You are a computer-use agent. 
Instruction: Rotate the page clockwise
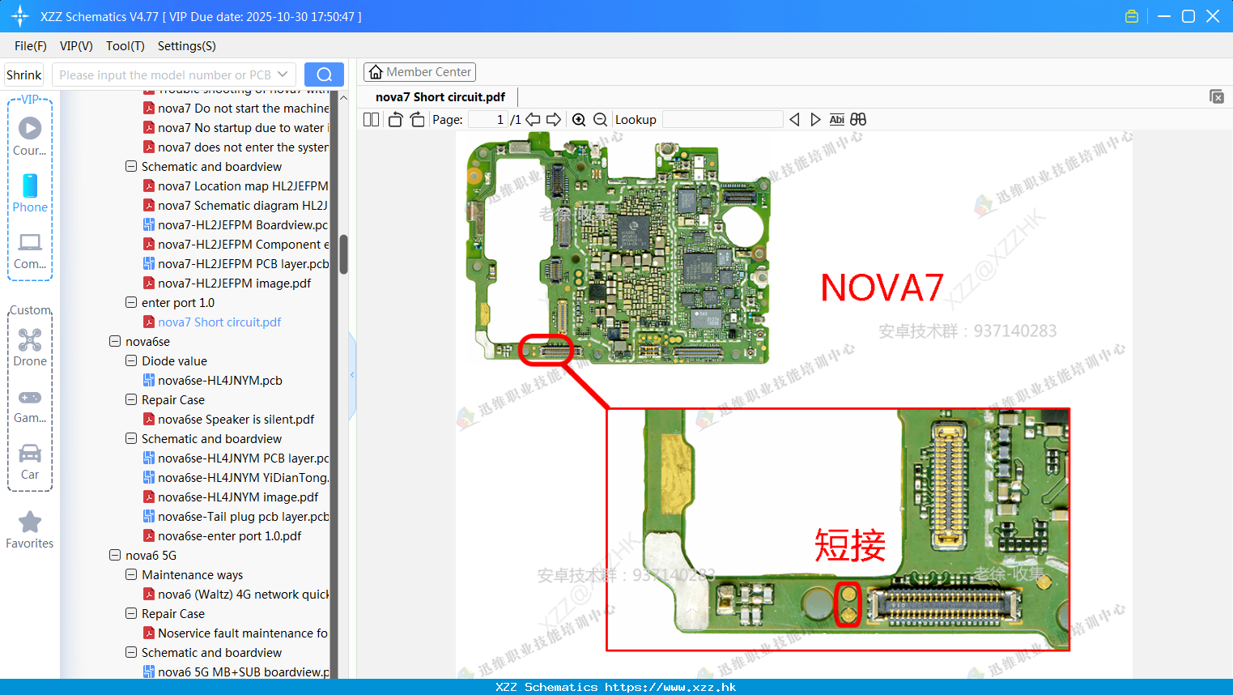click(x=417, y=119)
